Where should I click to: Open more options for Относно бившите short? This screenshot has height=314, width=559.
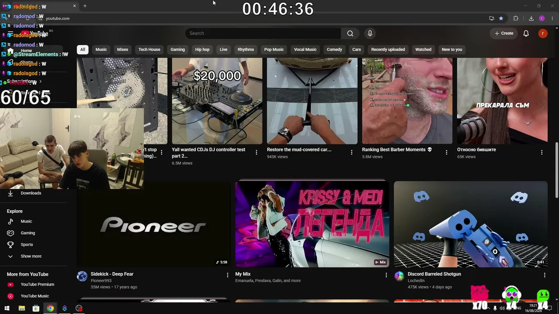pos(542,152)
